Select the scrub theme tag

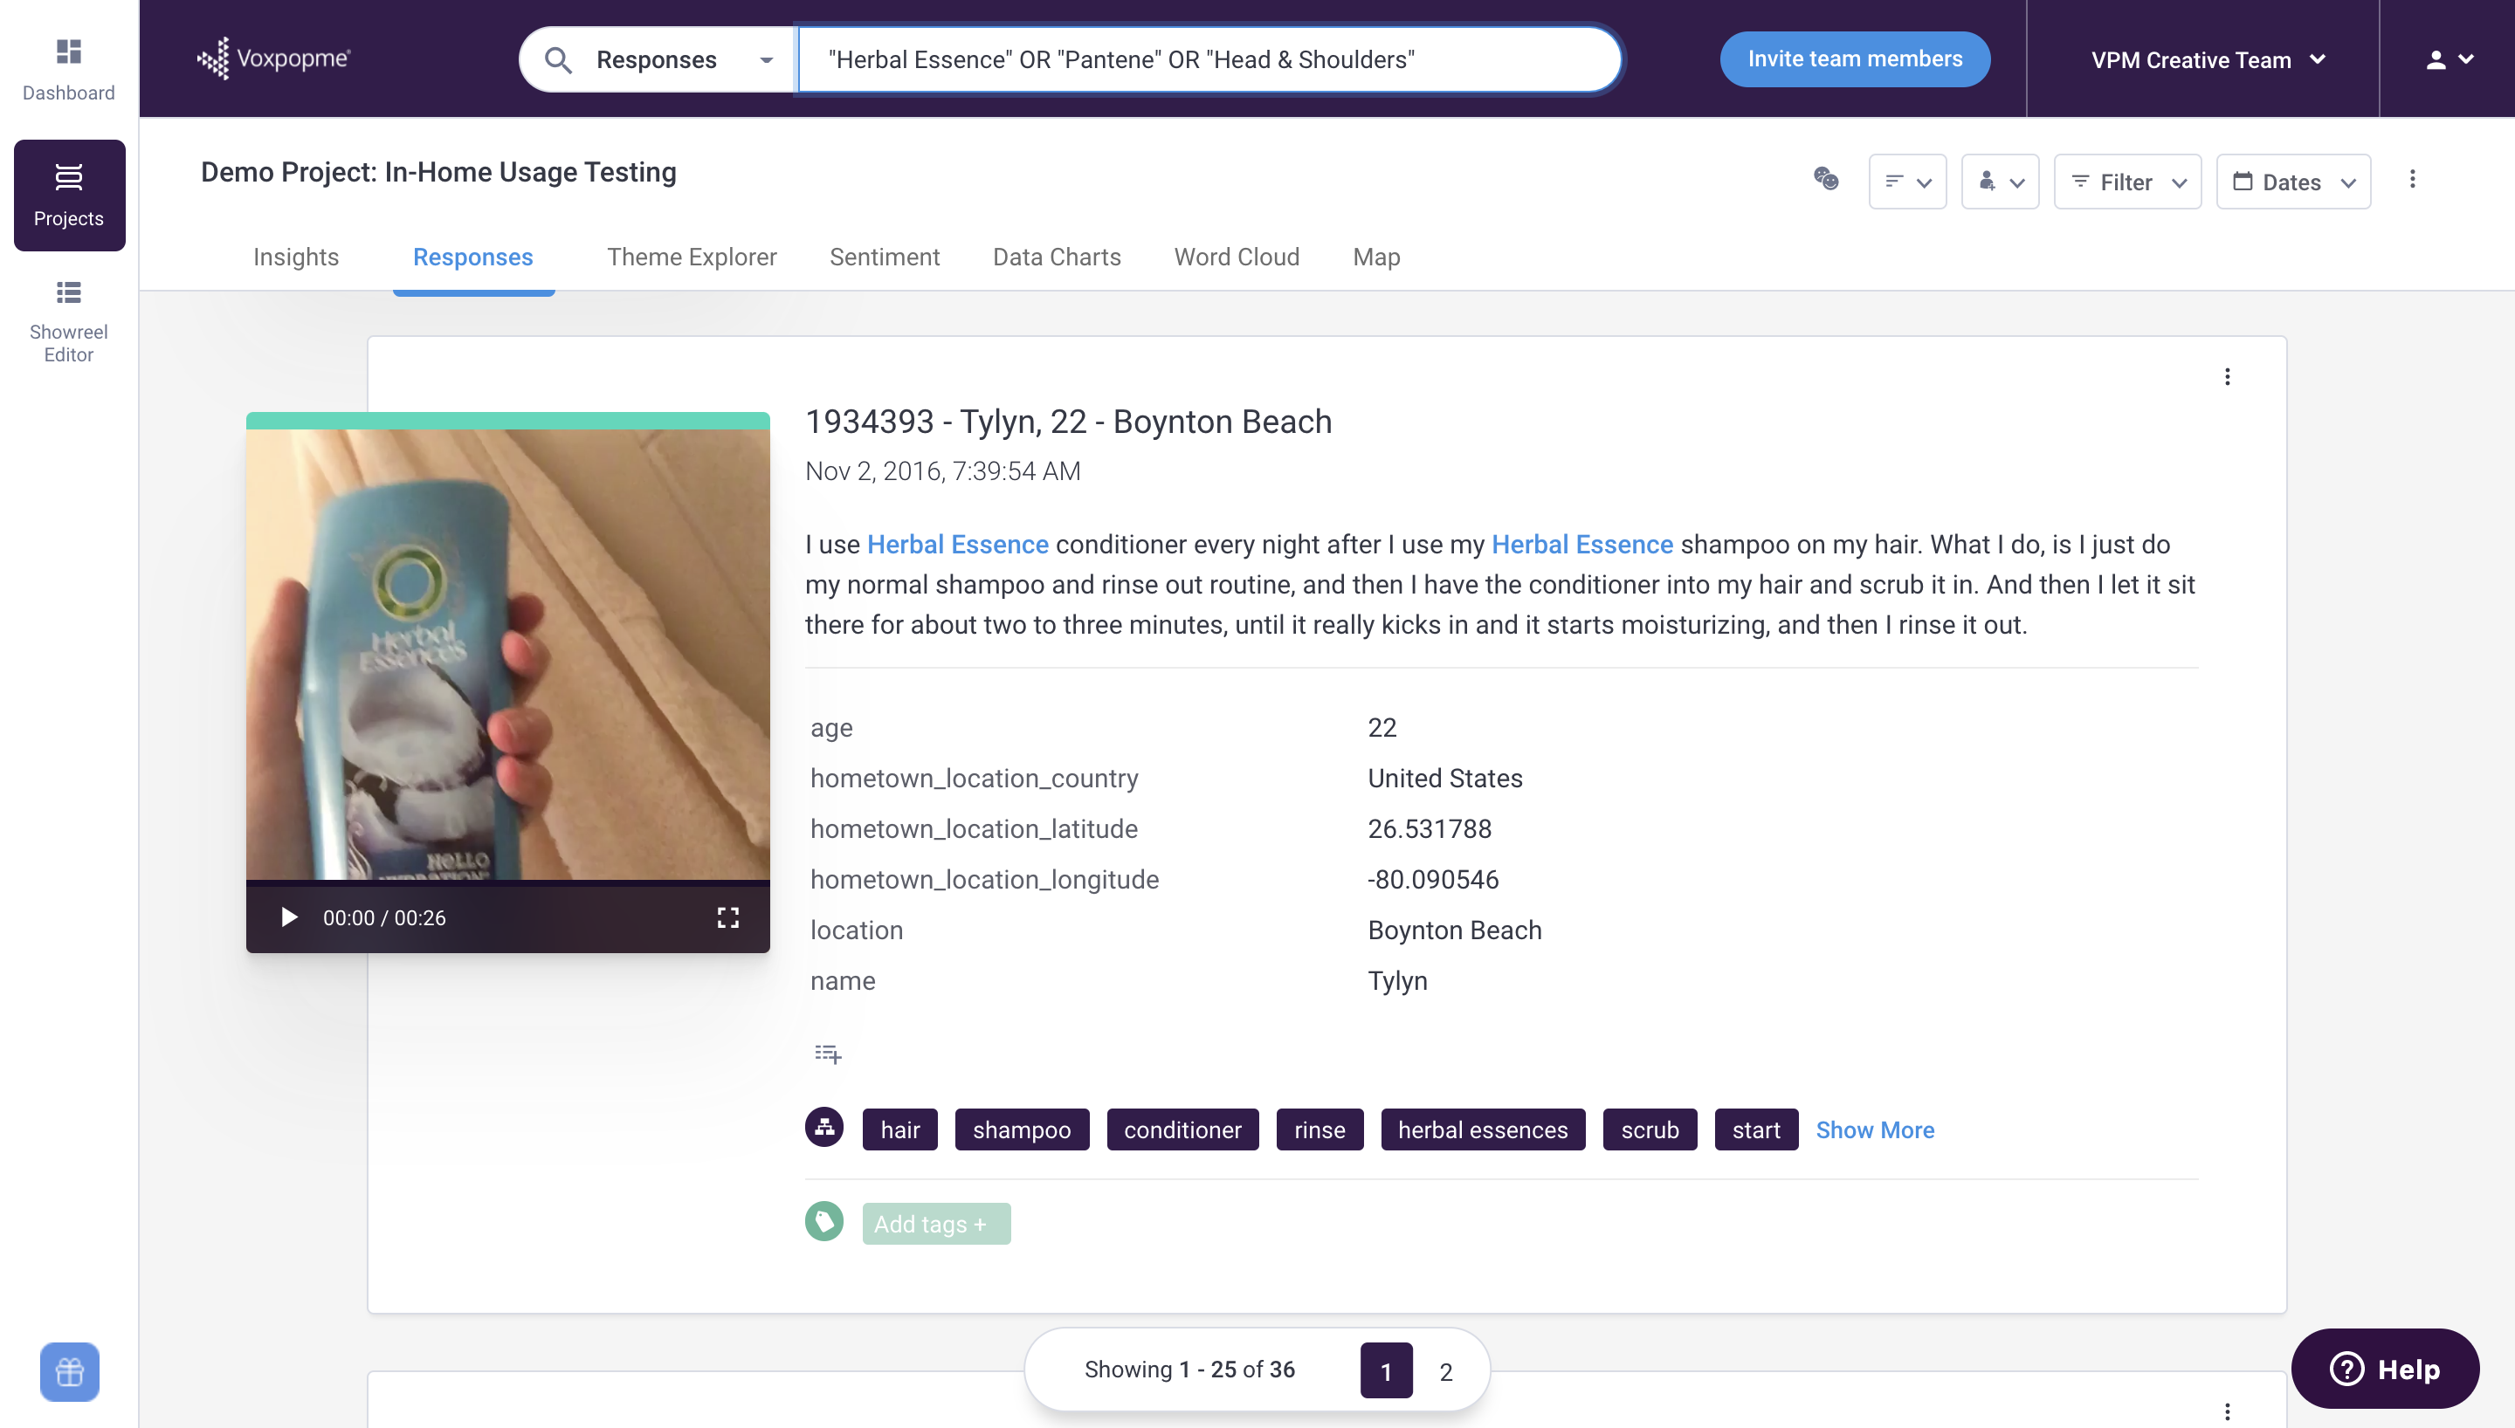(x=1649, y=1129)
